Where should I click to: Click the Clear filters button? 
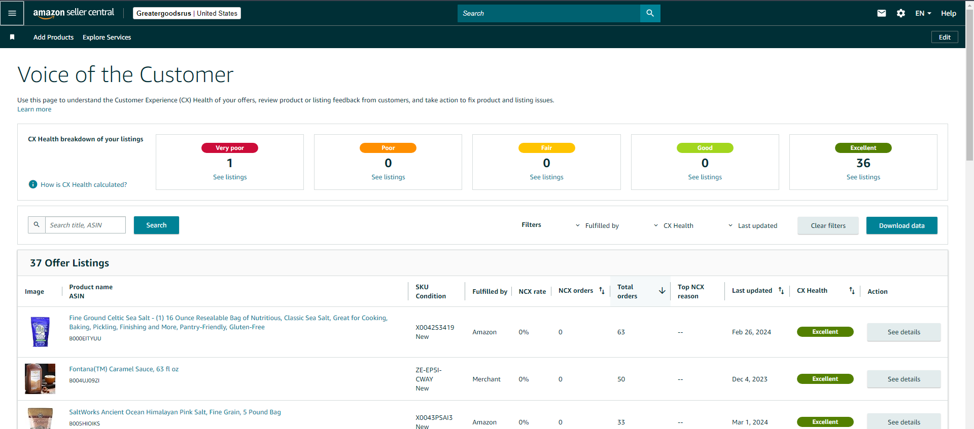point(828,226)
